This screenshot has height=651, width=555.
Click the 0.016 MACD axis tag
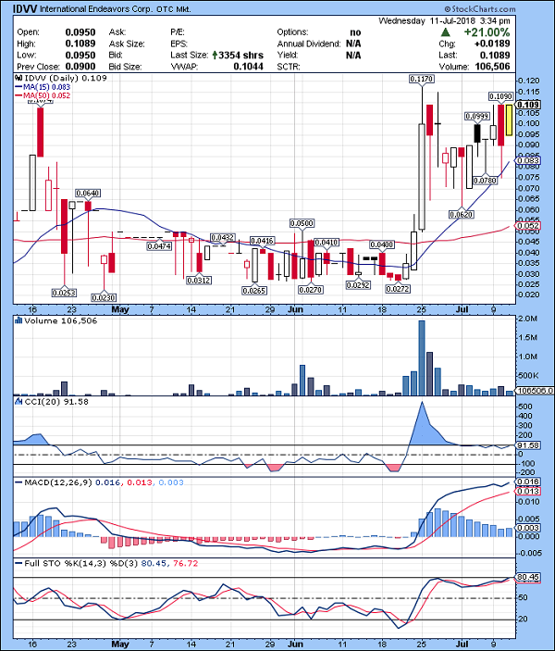[x=528, y=482]
